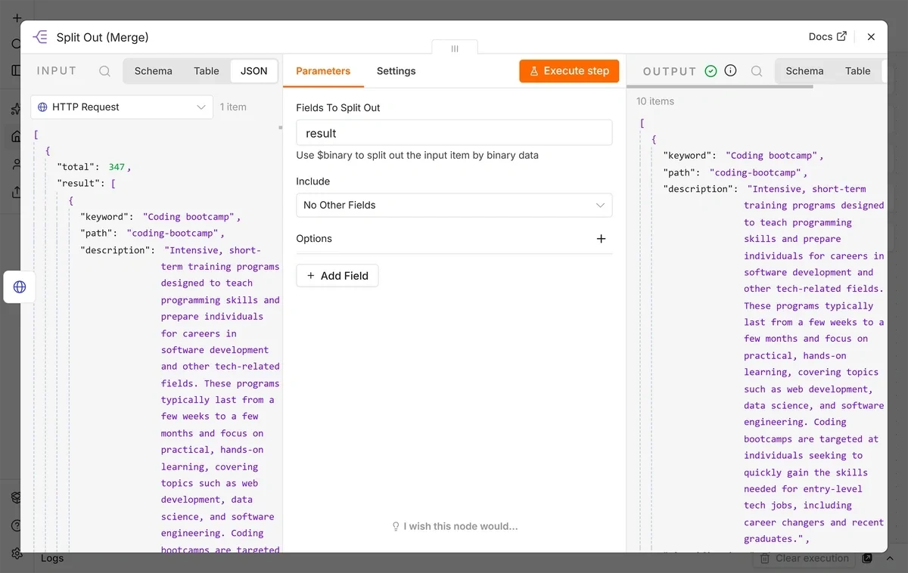This screenshot has width=908, height=573.
Task: Click the output panel search icon
Action: (x=757, y=71)
